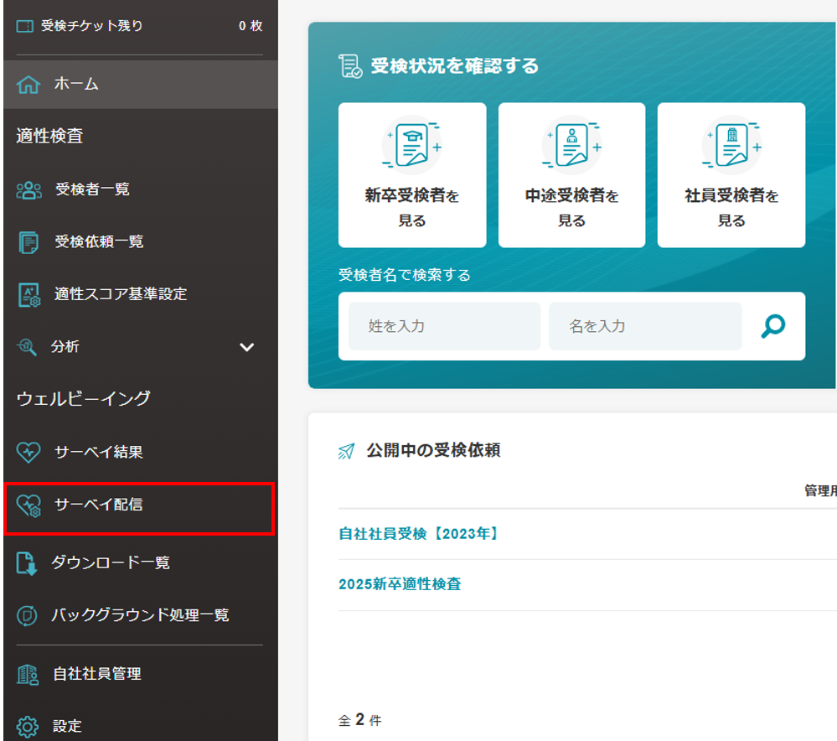Expand the 分析 chevron
Image resolution: width=837 pixels, height=741 pixels.
[246, 347]
